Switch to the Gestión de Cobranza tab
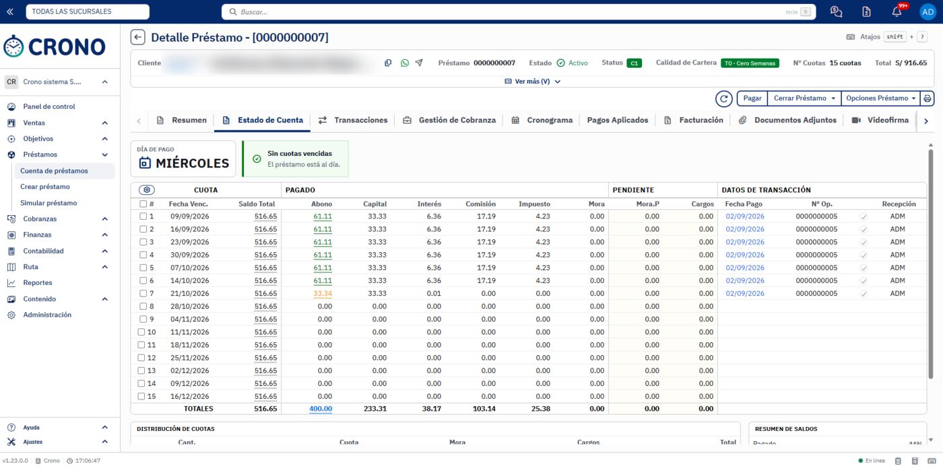The height and width of the screenshot is (468, 943). pos(449,120)
